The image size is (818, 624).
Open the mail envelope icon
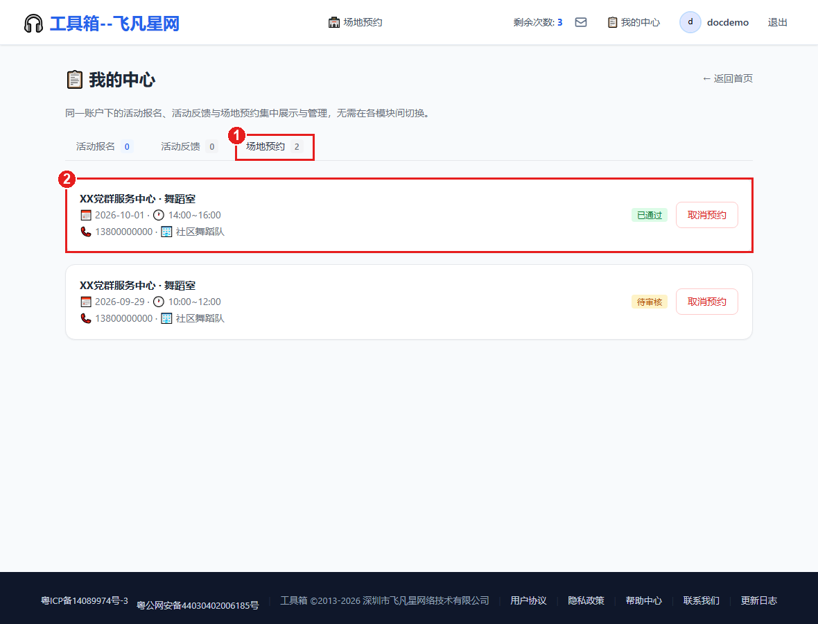point(581,22)
